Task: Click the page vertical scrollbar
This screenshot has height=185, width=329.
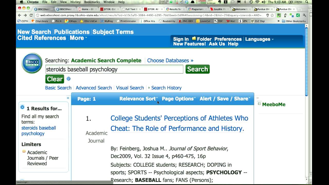Action: point(306,62)
